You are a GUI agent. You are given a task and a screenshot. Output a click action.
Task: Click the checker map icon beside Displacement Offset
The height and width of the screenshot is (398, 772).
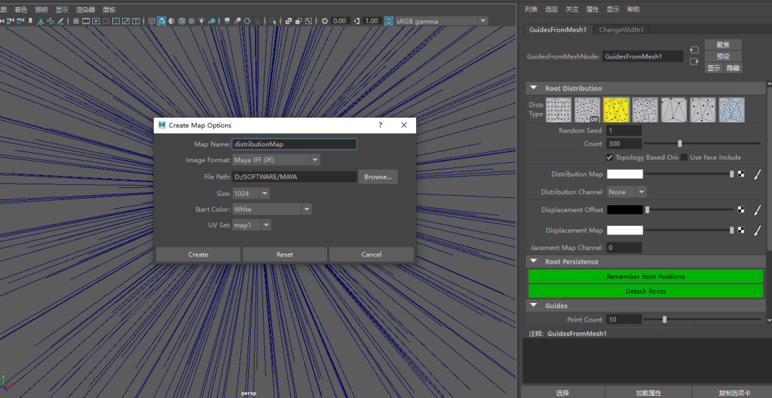point(741,209)
